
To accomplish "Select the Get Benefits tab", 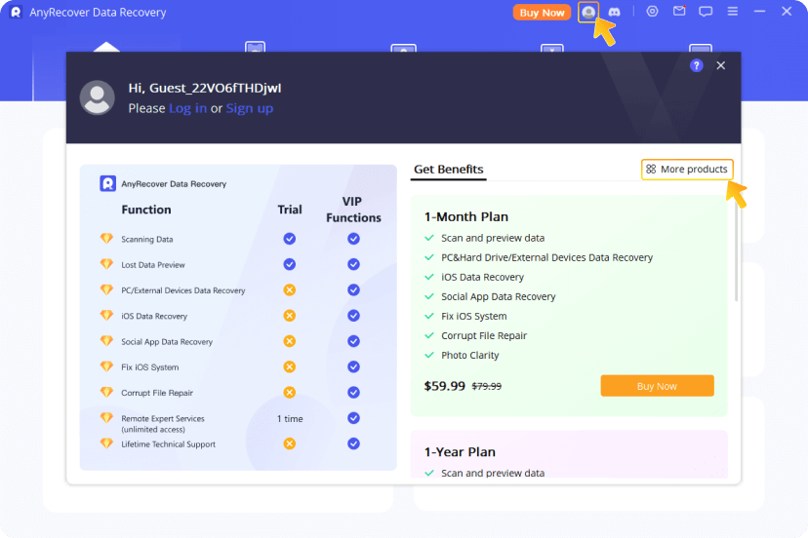I will (448, 170).
